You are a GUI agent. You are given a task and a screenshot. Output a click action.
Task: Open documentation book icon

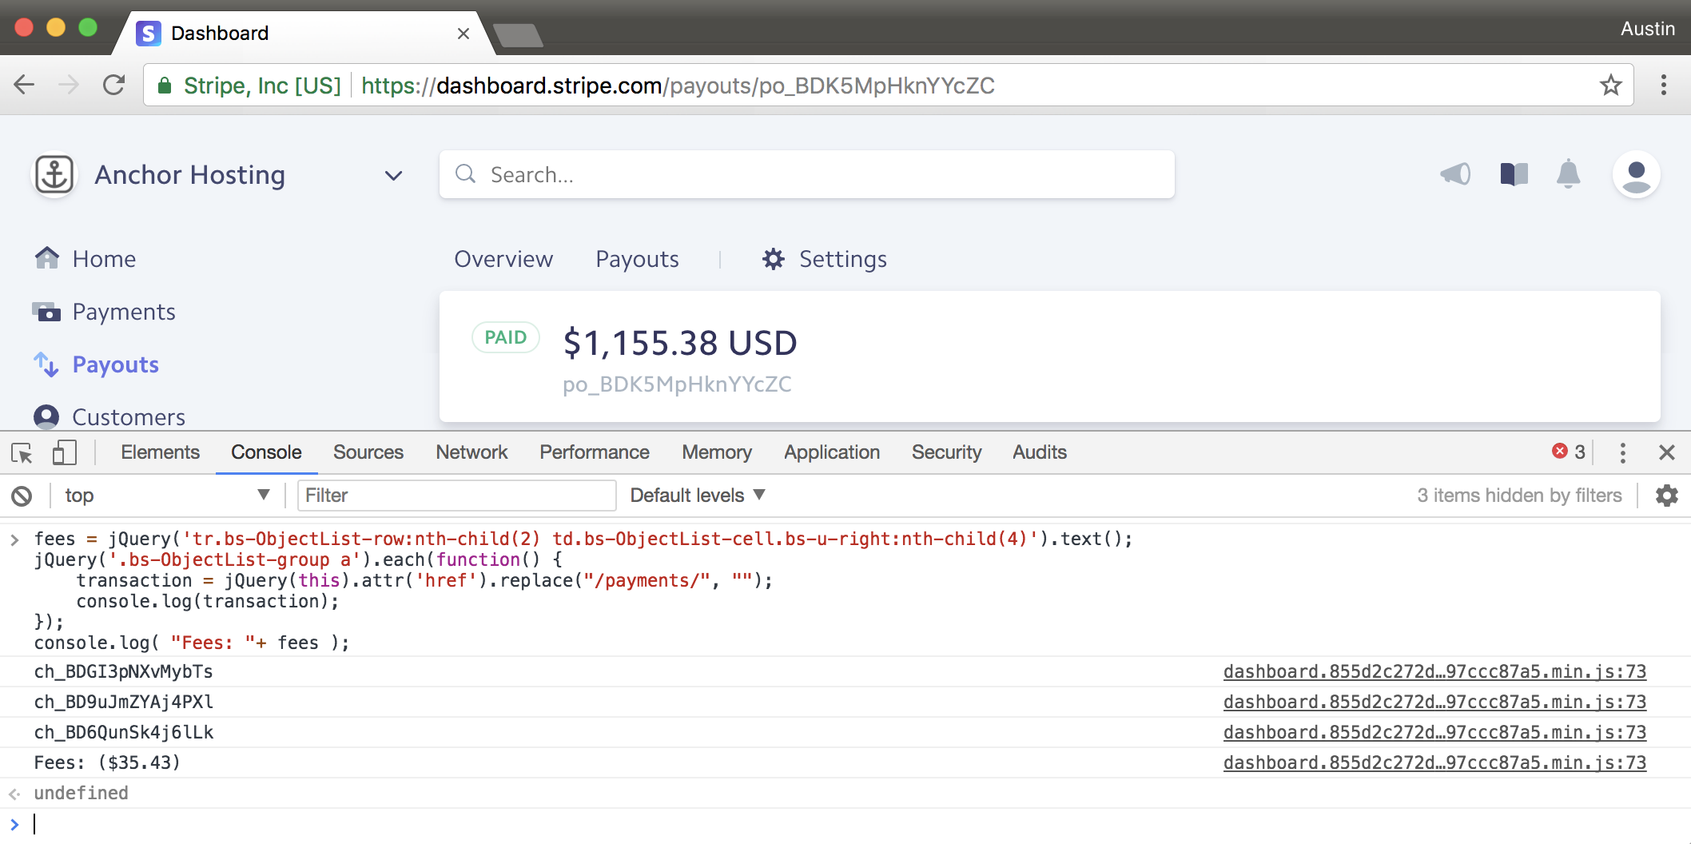(1514, 173)
